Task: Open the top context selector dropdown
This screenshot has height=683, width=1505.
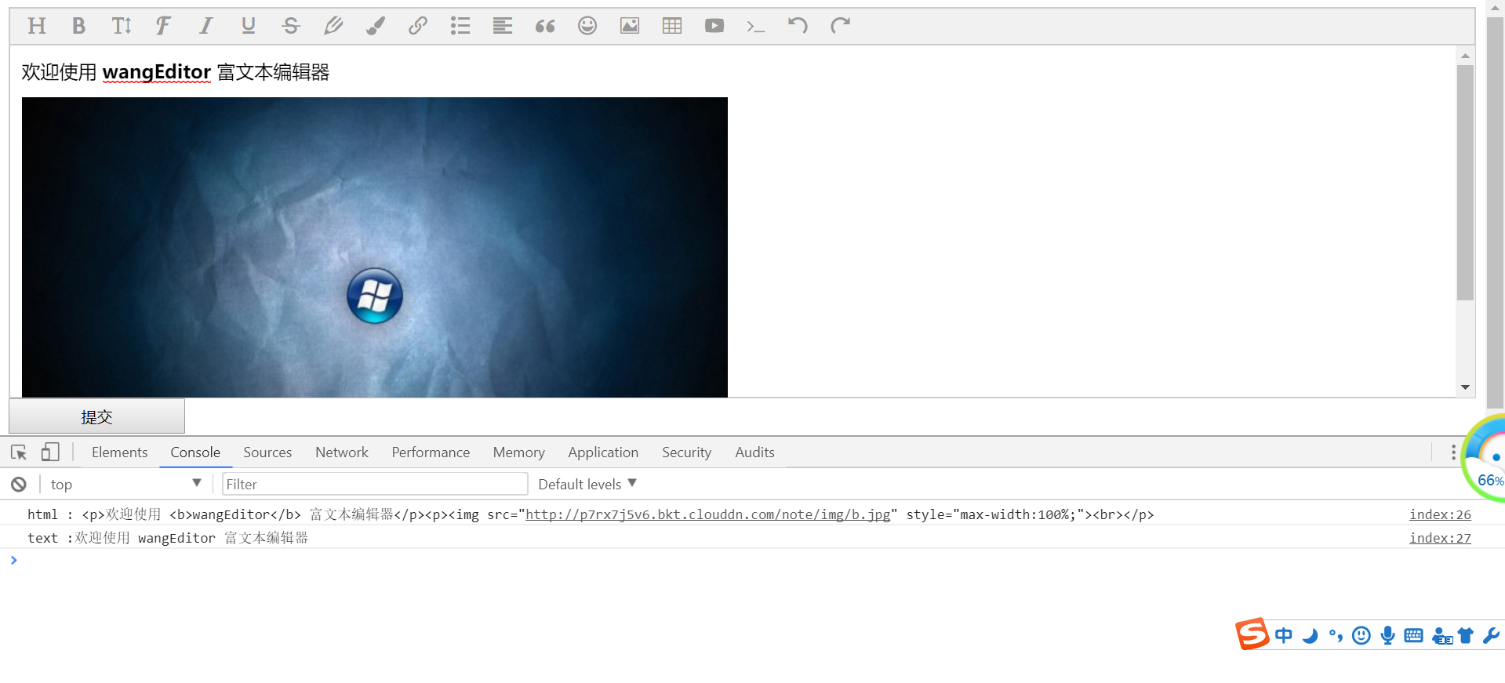Action: [x=125, y=485]
